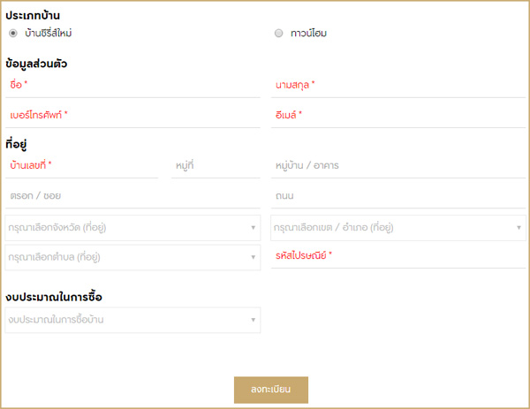Screen dimensions: 530x409
Task: Click the ชื่อ first name field
Action: click(132, 85)
